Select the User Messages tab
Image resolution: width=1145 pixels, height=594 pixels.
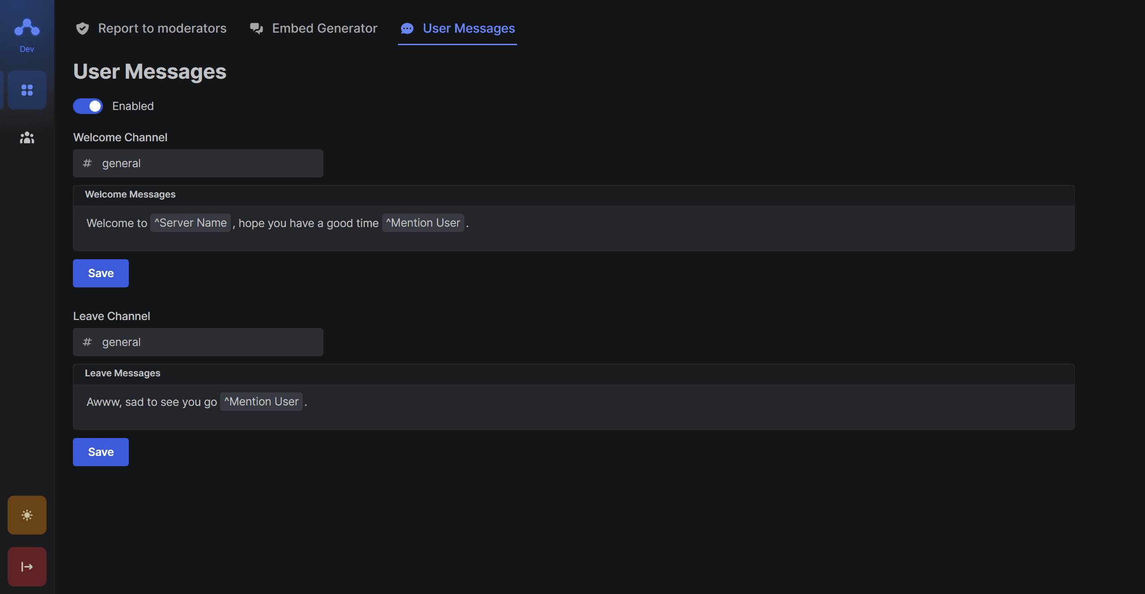(x=468, y=29)
